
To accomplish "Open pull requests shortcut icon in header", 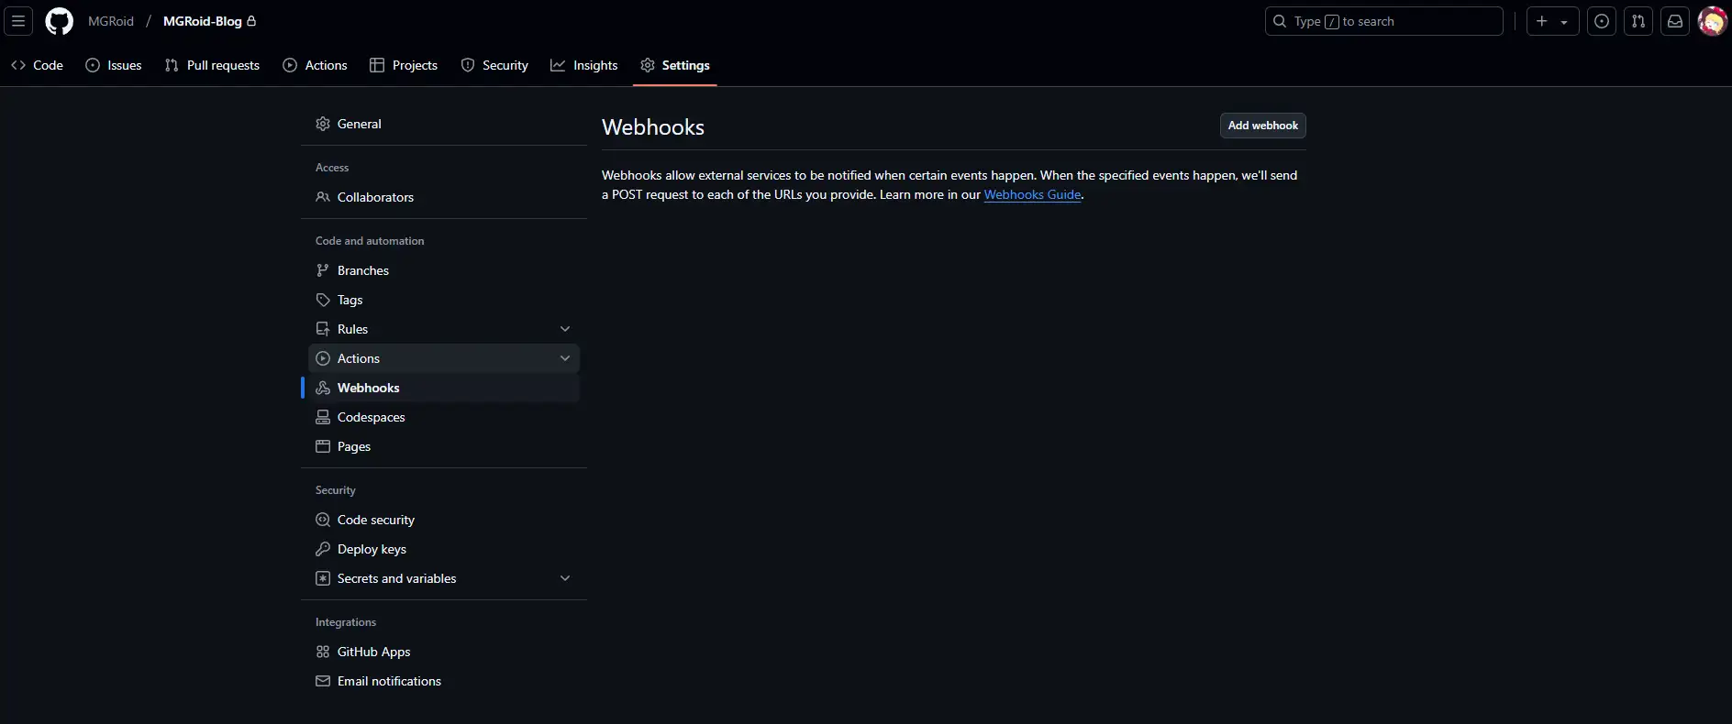I will click(x=1638, y=21).
